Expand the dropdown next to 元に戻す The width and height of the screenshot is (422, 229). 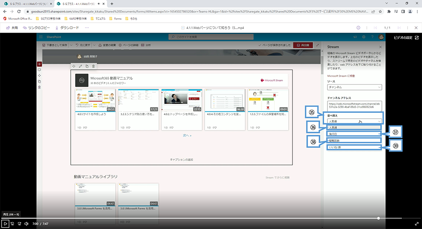(94, 45)
